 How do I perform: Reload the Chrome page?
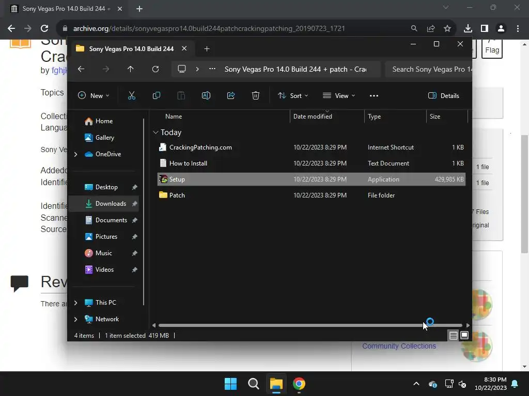pyautogui.click(x=44, y=28)
